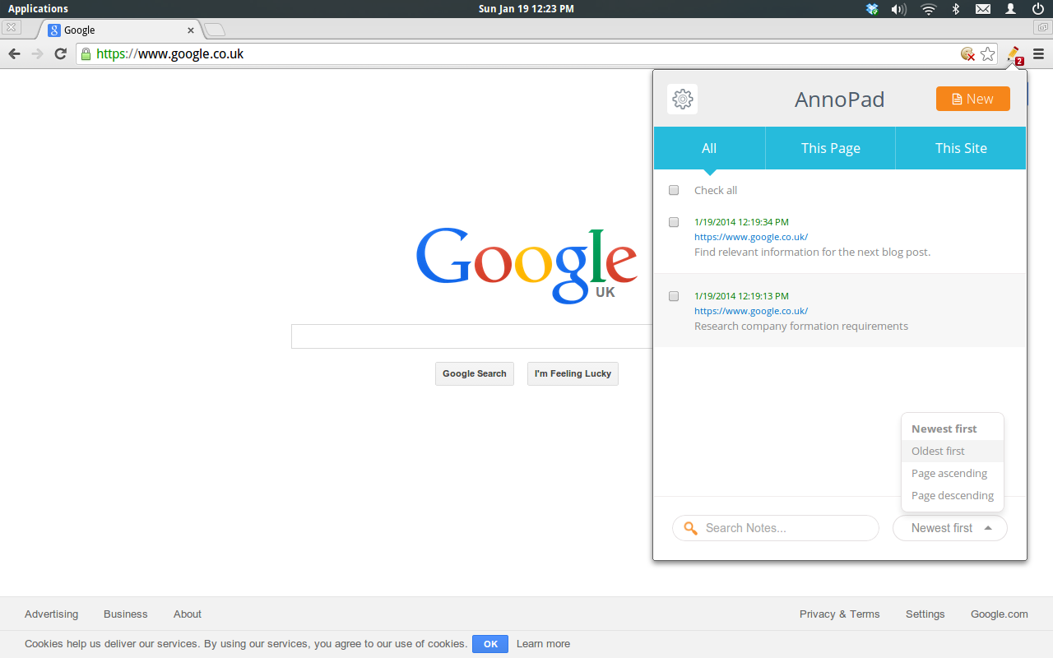This screenshot has height=658, width=1053.
Task: Click timestamp 1/19/2014 12:19:34 PM
Action: click(741, 222)
